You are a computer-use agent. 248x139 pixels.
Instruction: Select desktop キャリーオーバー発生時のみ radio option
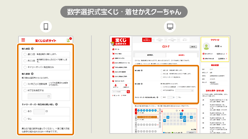[x=161, y=77]
